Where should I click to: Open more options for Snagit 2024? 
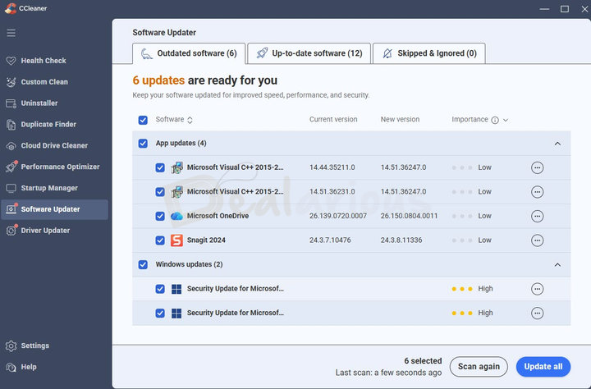(537, 240)
